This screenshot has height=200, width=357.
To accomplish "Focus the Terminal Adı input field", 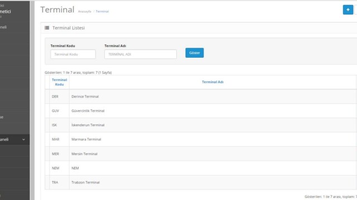I will [141, 54].
